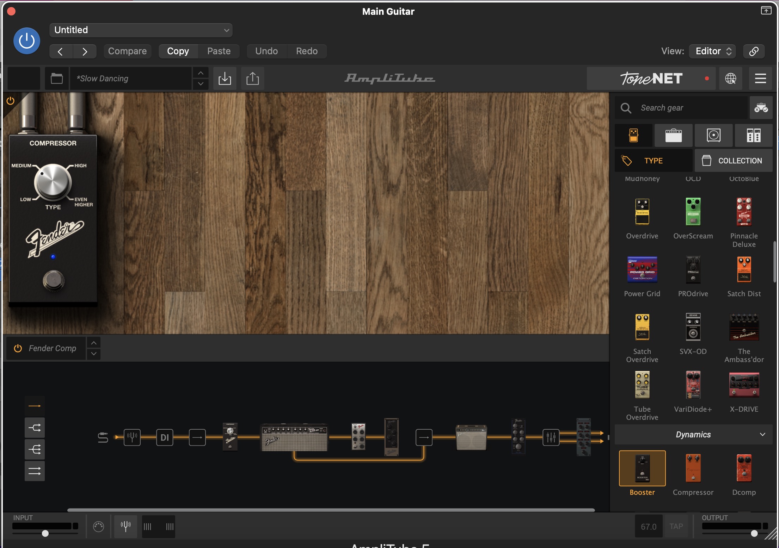This screenshot has width=779, height=548.
Task: Click the INPUT level slider
Action: point(45,533)
